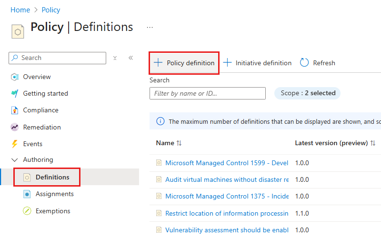The width and height of the screenshot is (381, 238).
Task: Sort the list by Name column
Action: 165,143
